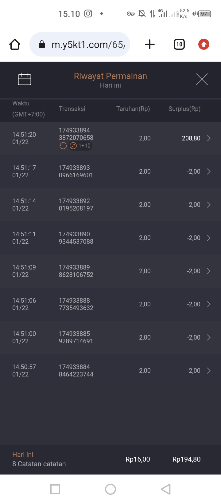Image resolution: width=221 pixels, height=504 pixels.
Task: Expand the 14:50:57 transaction details chevron
Action: [209, 371]
